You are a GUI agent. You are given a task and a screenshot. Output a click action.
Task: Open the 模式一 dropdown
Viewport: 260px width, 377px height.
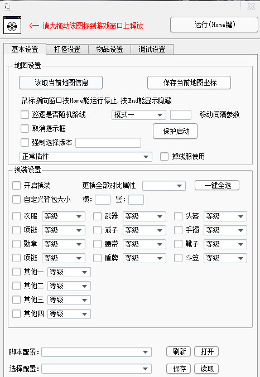pos(139,115)
